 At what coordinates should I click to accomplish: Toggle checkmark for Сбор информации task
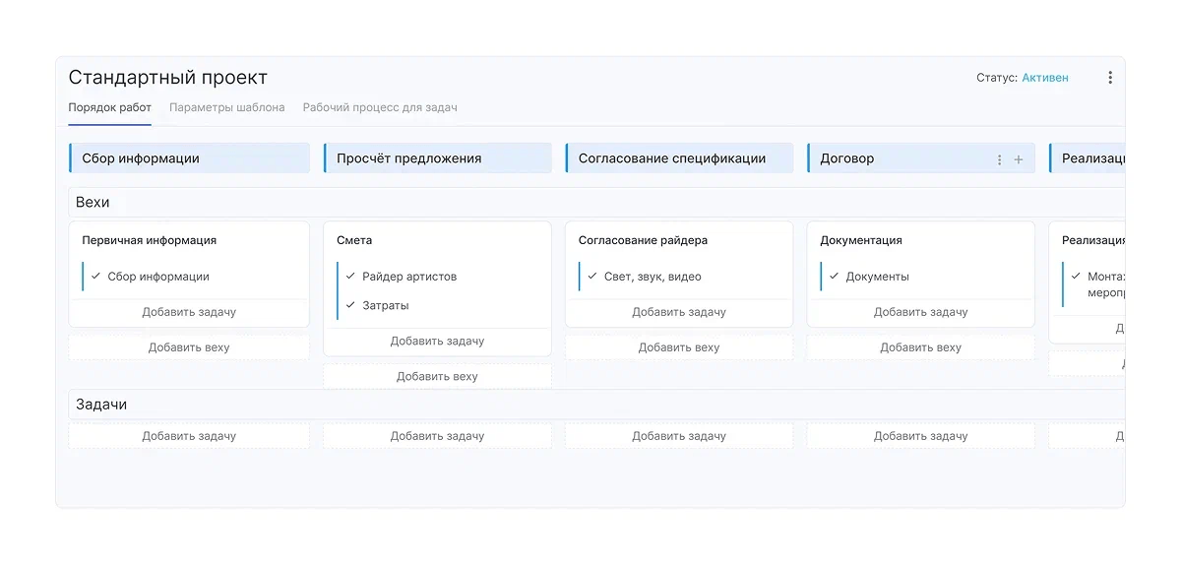(96, 277)
